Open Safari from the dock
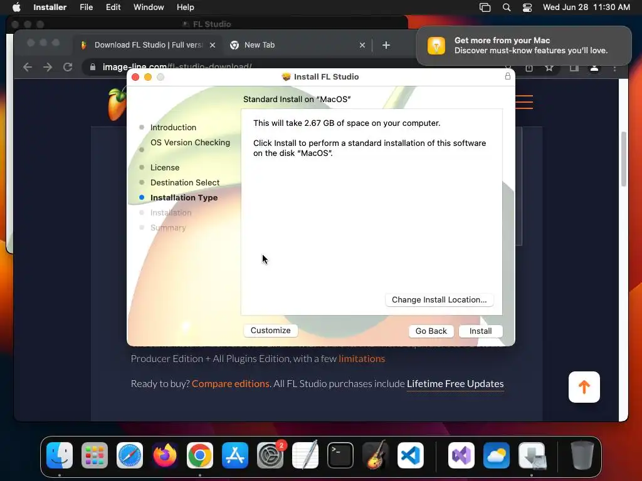Image resolution: width=642 pixels, height=481 pixels. (130, 455)
